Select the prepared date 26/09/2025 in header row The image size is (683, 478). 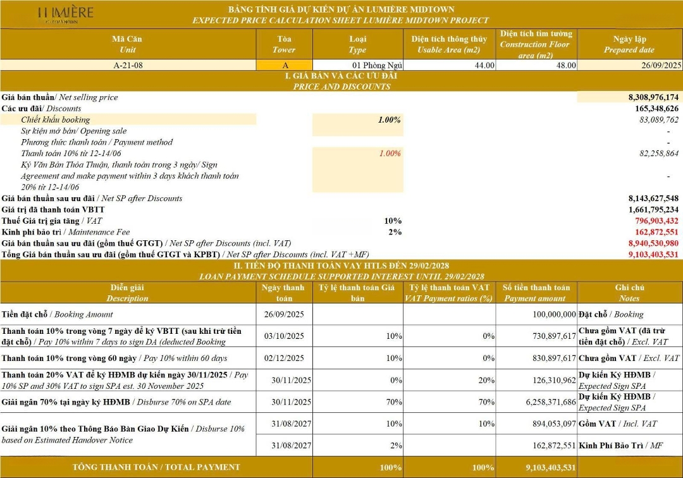(x=629, y=65)
